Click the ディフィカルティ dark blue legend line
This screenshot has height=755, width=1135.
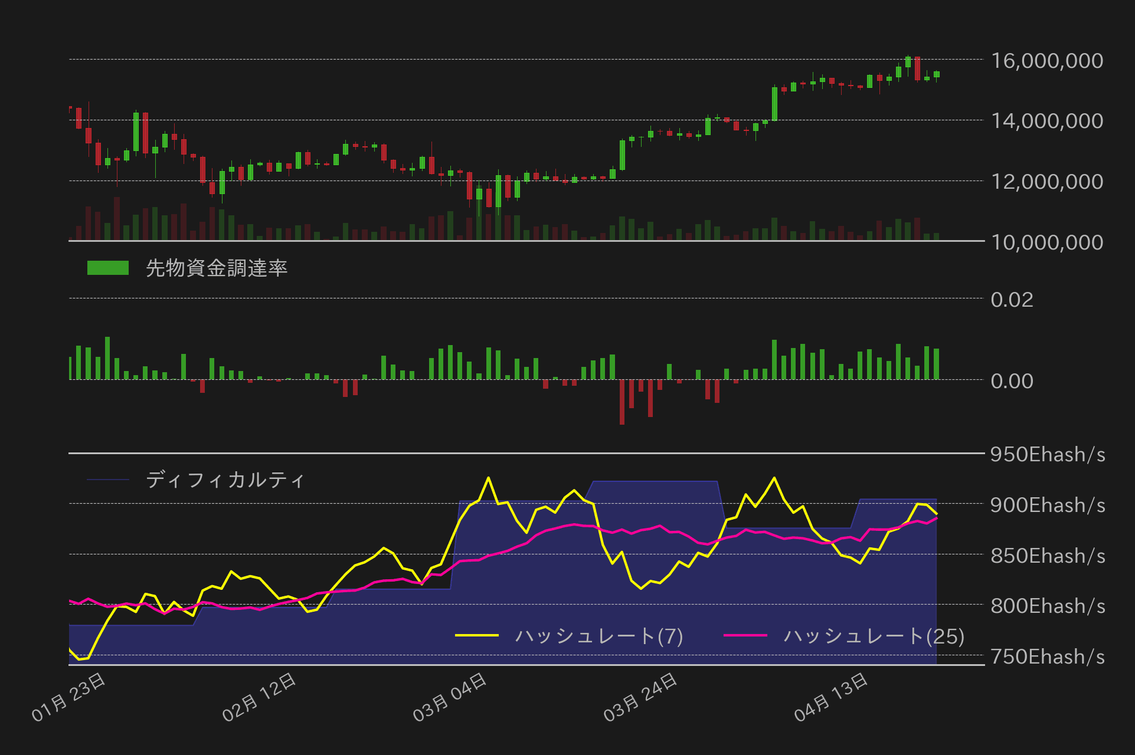[x=108, y=480]
